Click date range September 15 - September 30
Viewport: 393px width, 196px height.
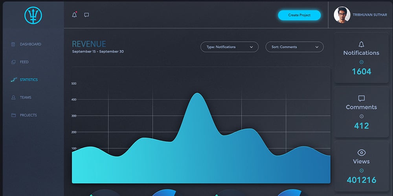pos(98,52)
